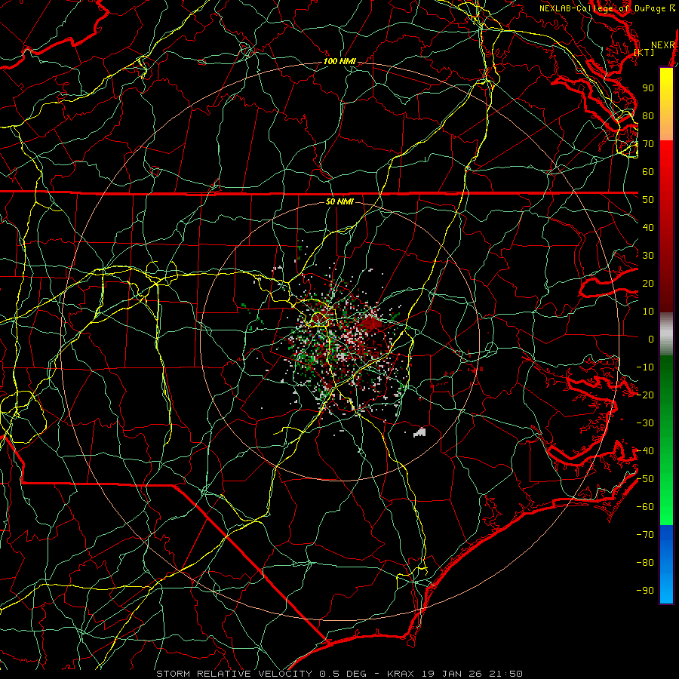
Task: Click the positive 80 scale label
Action: [x=648, y=116]
